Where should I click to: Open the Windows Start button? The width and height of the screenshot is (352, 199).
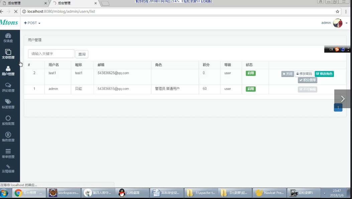[4, 193]
